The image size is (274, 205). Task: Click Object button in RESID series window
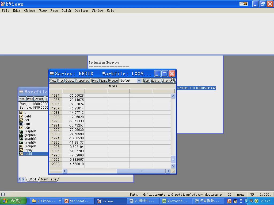tap(70, 81)
